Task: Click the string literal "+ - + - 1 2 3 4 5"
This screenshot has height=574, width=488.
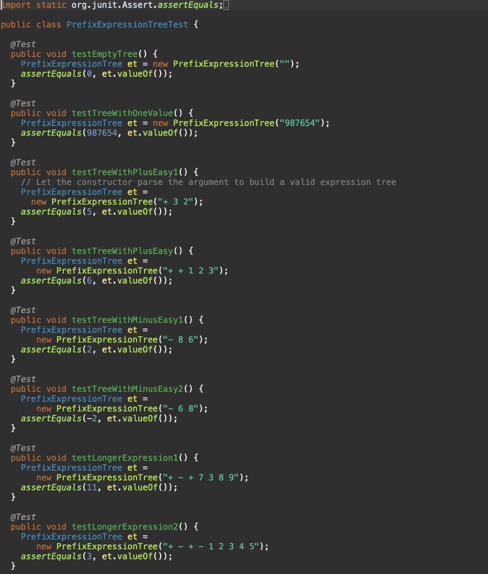Action: [x=212, y=547]
